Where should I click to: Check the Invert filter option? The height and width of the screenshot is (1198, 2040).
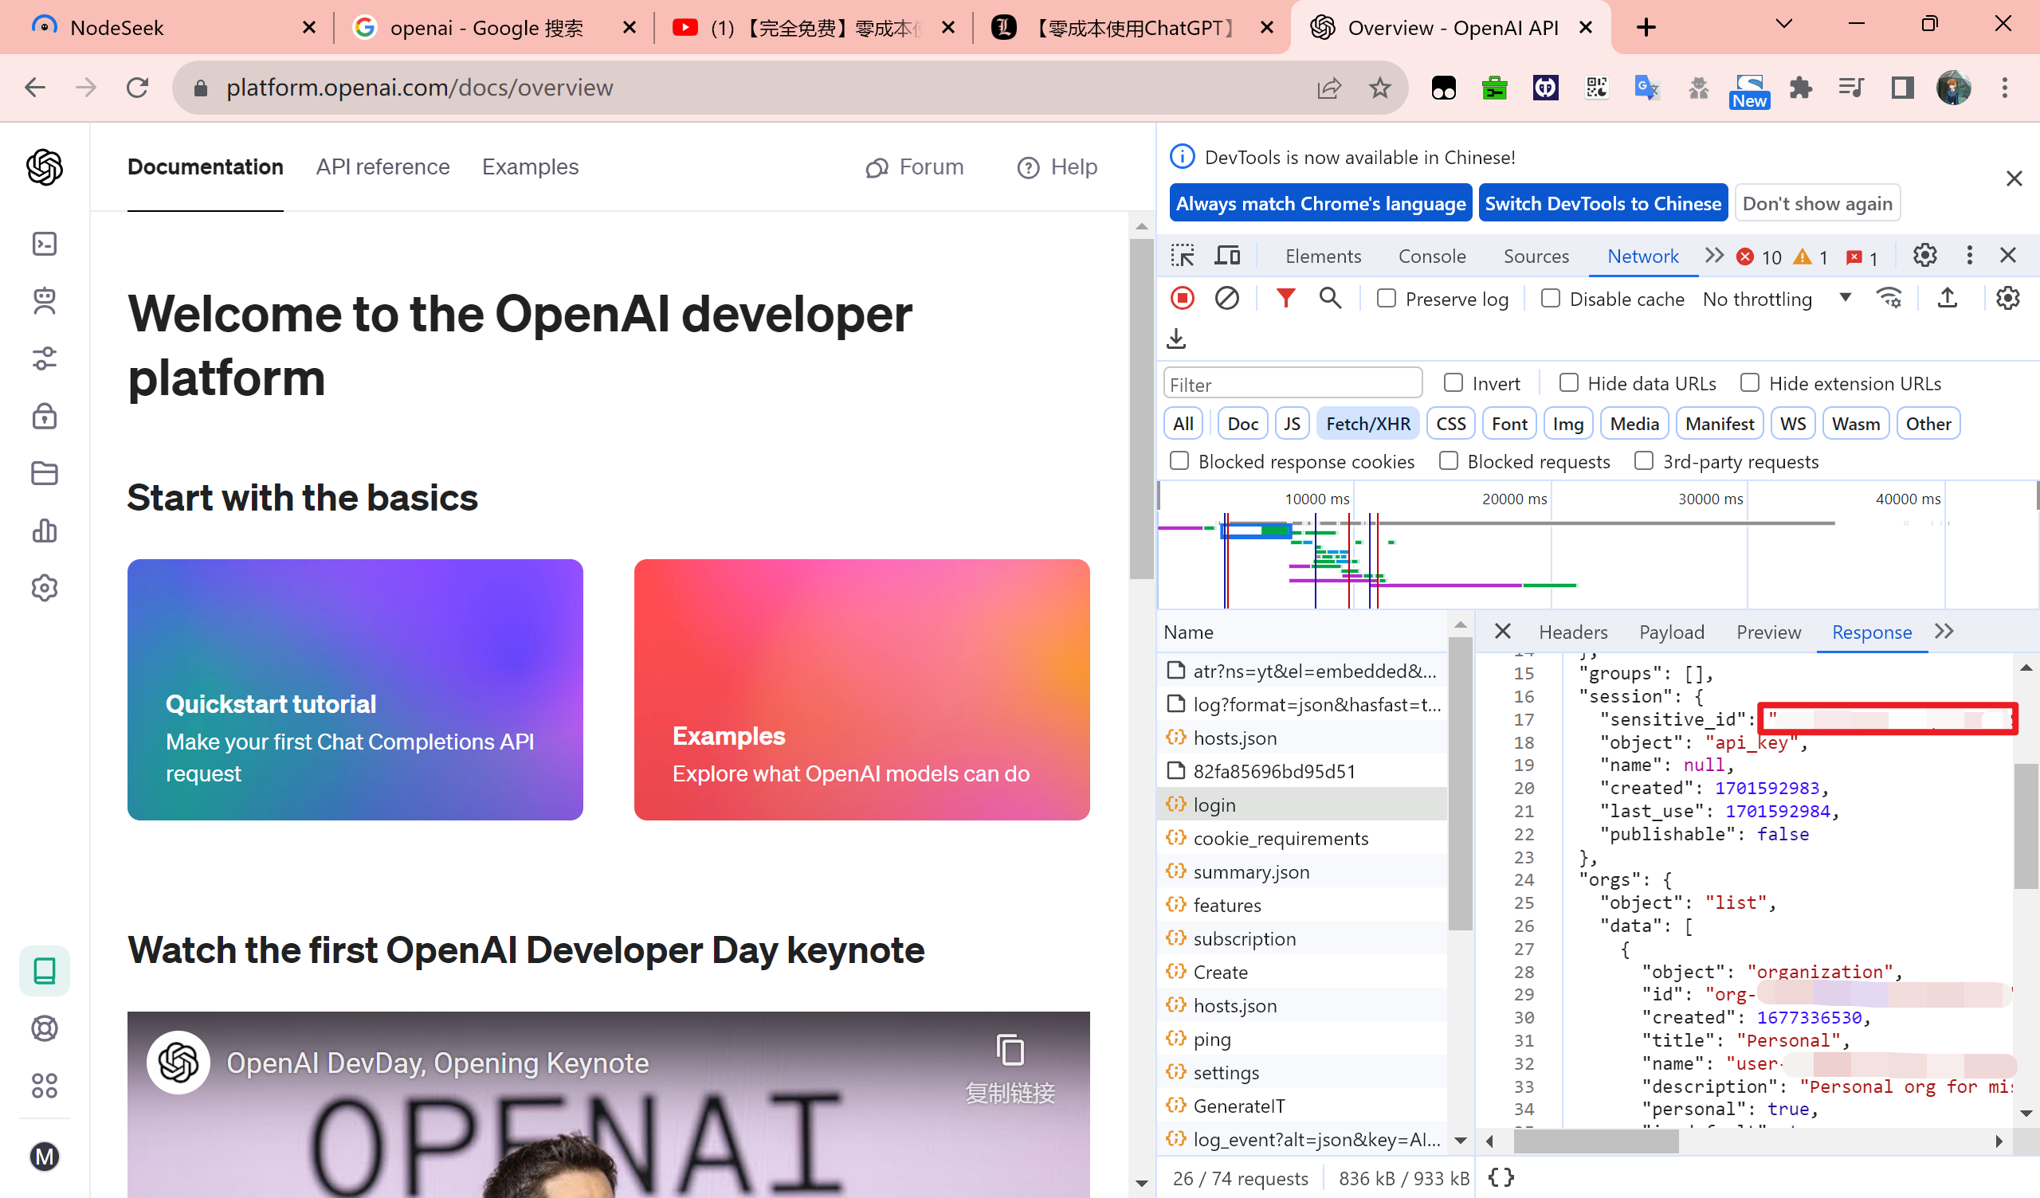pos(1454,383)
